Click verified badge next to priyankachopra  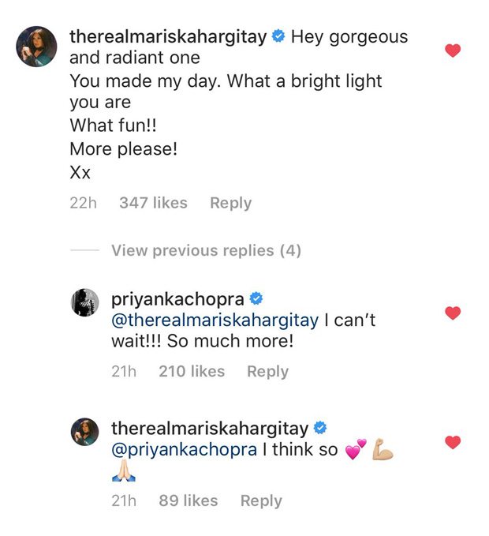256,299
